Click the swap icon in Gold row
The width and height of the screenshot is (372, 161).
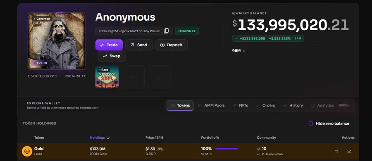point(336,151)
